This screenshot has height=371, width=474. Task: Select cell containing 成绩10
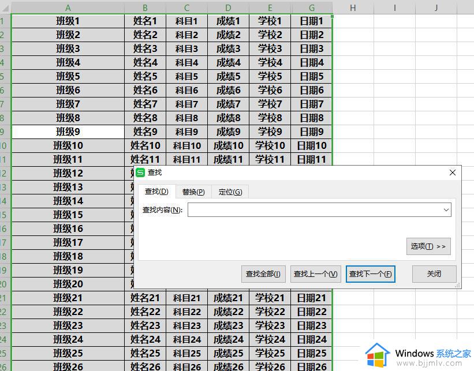[228, 145]
